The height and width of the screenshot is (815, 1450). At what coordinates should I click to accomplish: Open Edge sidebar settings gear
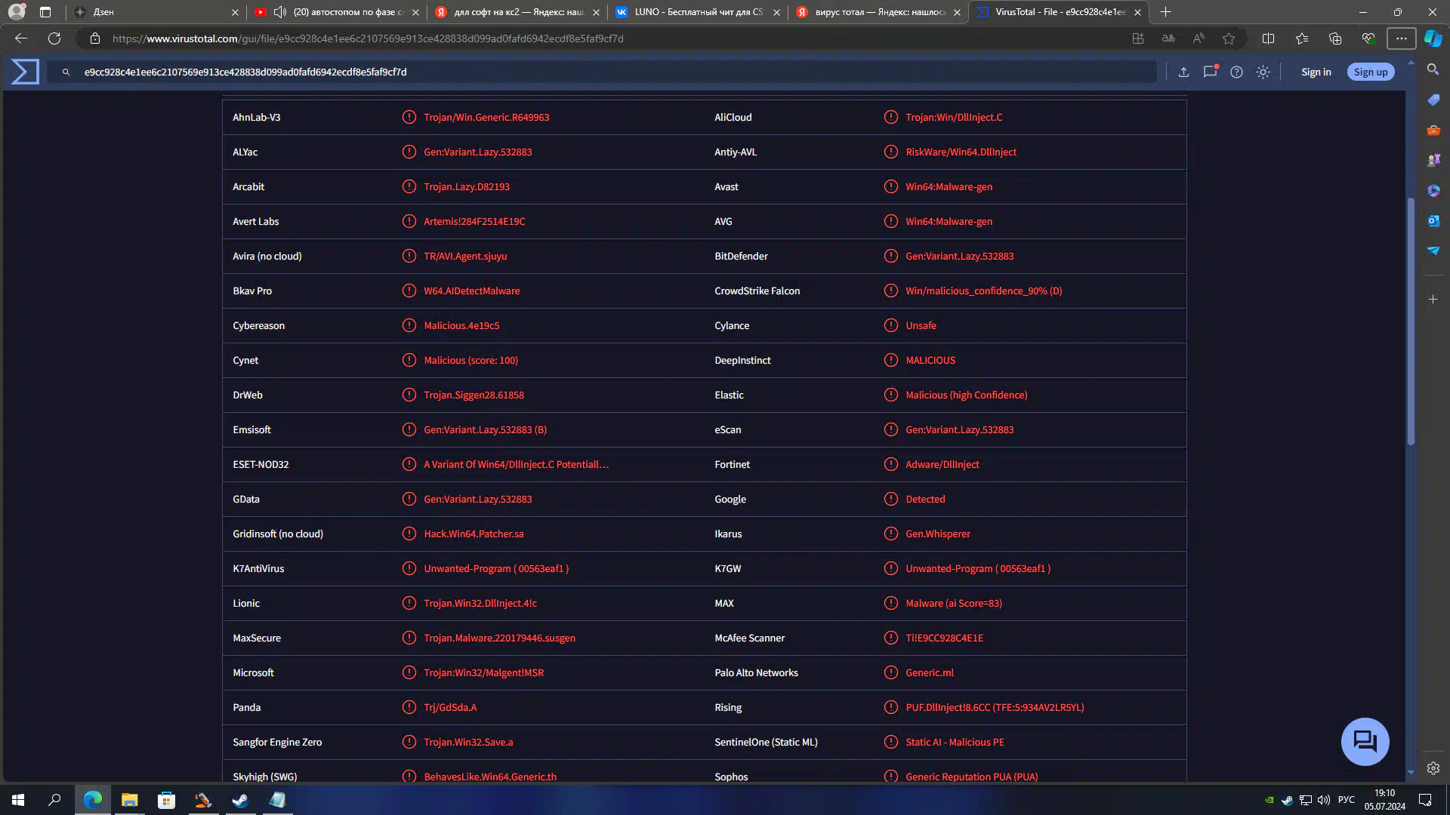coord(1433,768)
